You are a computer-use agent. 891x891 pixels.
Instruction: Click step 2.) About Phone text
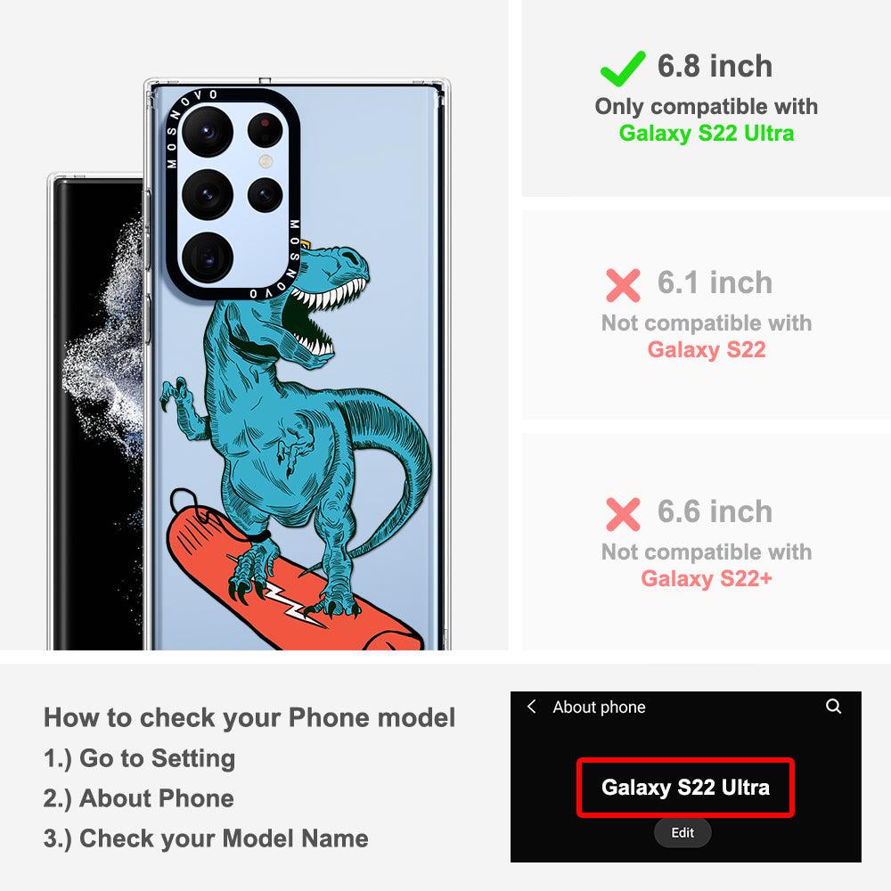(139, 798)
